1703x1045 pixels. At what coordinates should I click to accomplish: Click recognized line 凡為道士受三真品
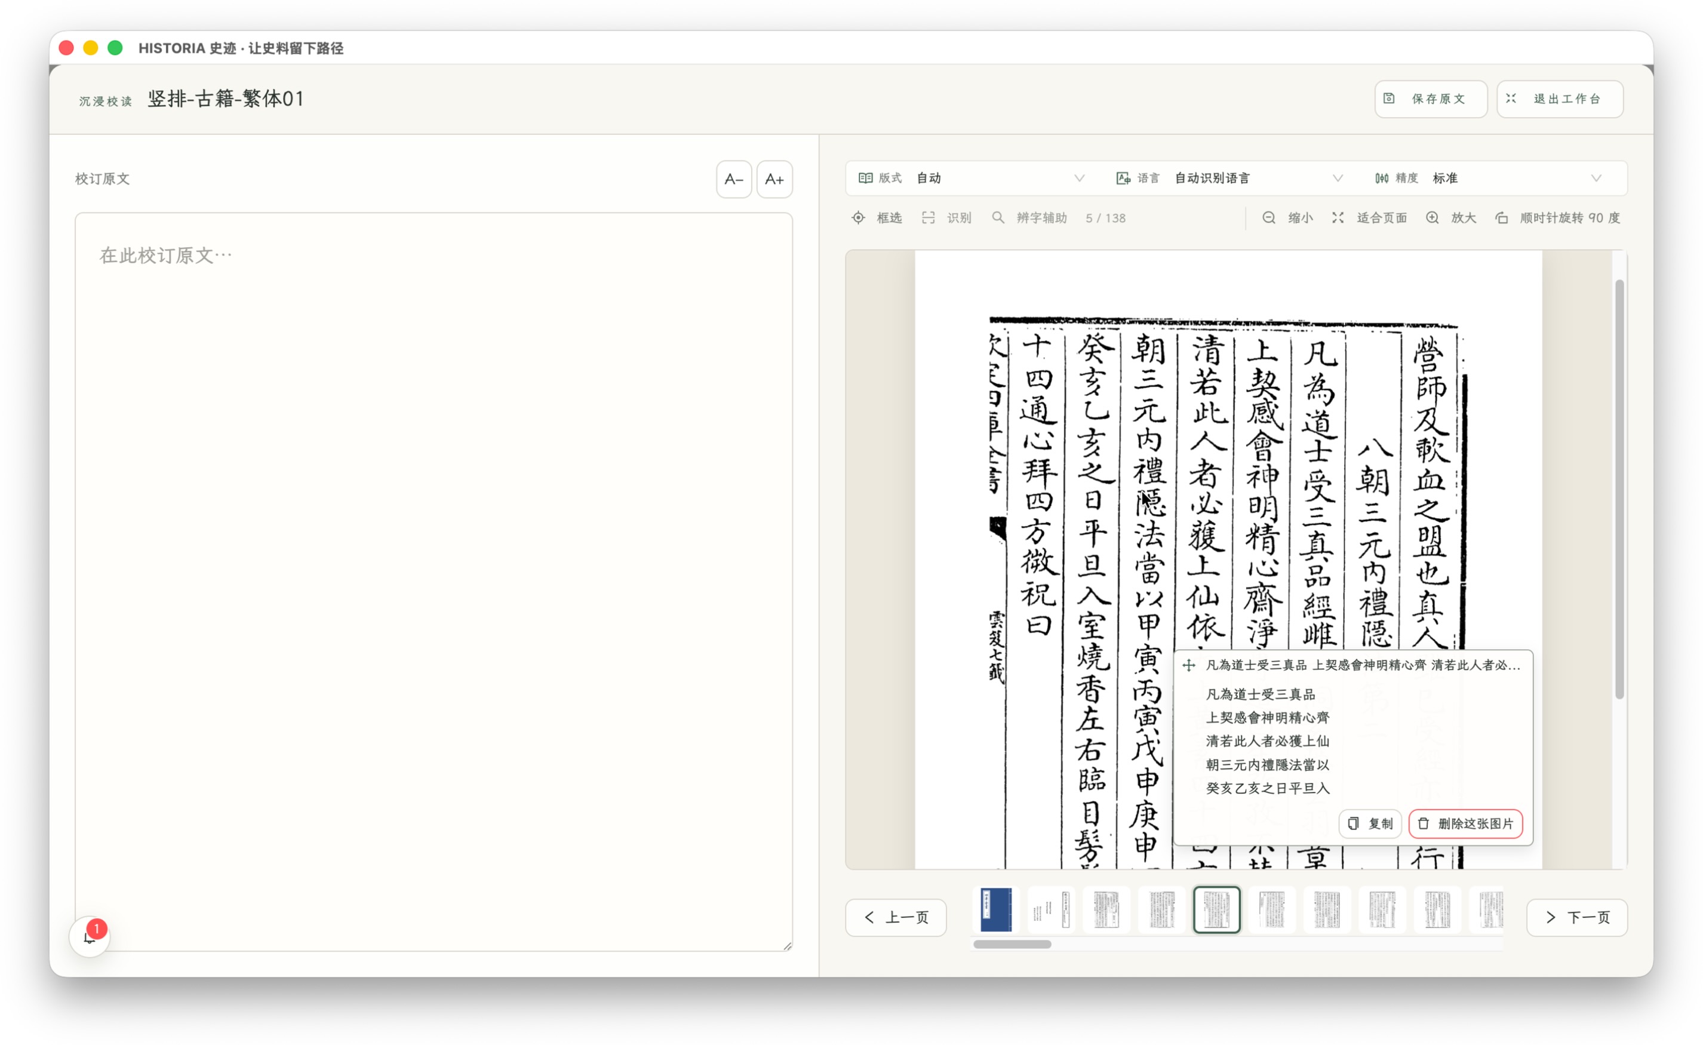[1261, 694]
